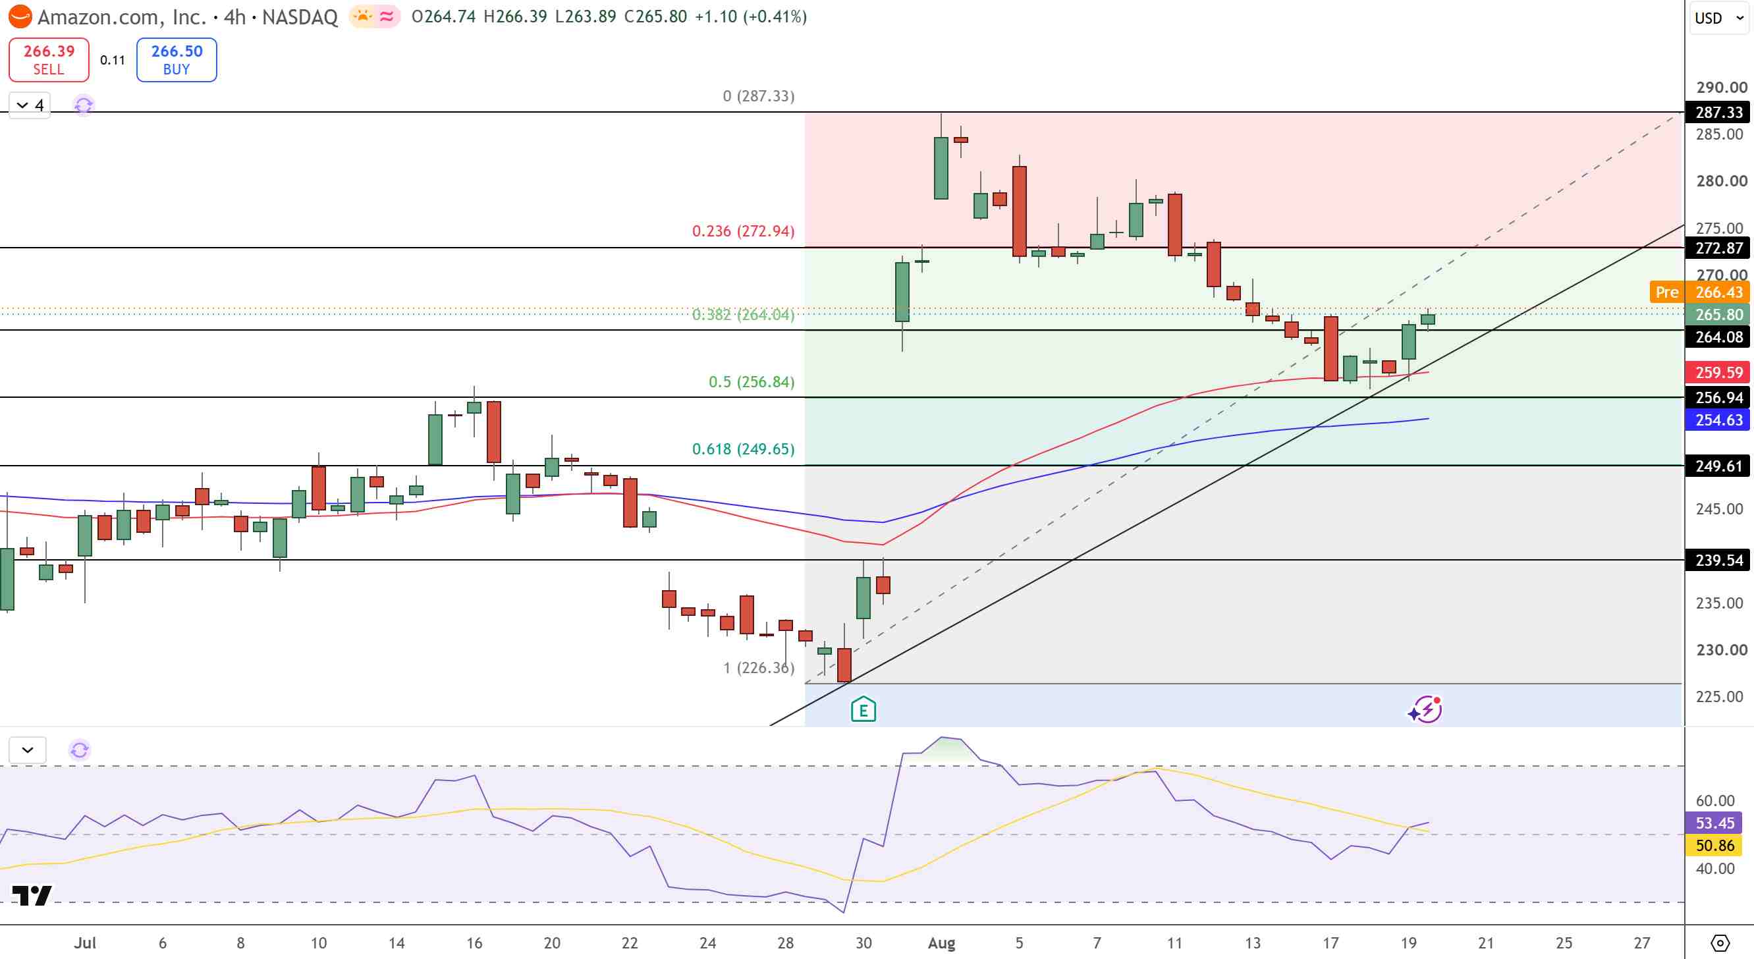This screenshot has height=959, width=1754.
Task: Click the Aug label on the time axis
Action: pyautogui.click(x=942, y=943)
